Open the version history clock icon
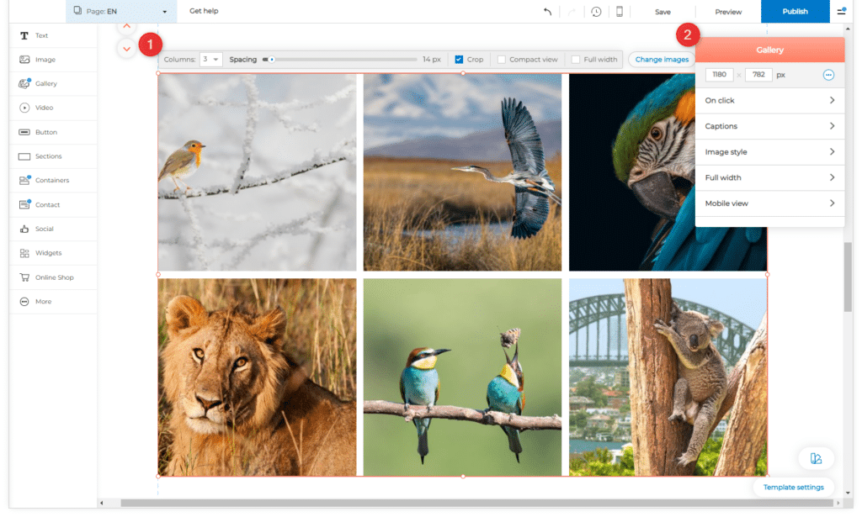Image resolution: width=862 pixels, height=517 pixels. (596, 12)
